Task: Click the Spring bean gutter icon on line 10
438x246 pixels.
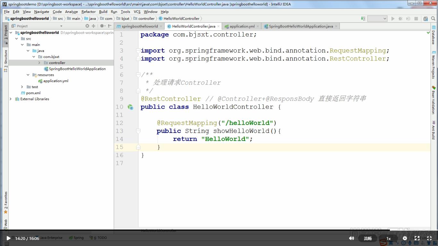Action: (130, 107)
